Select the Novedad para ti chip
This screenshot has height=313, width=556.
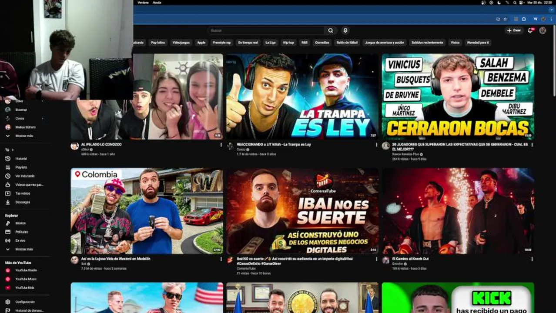[478, 43]
